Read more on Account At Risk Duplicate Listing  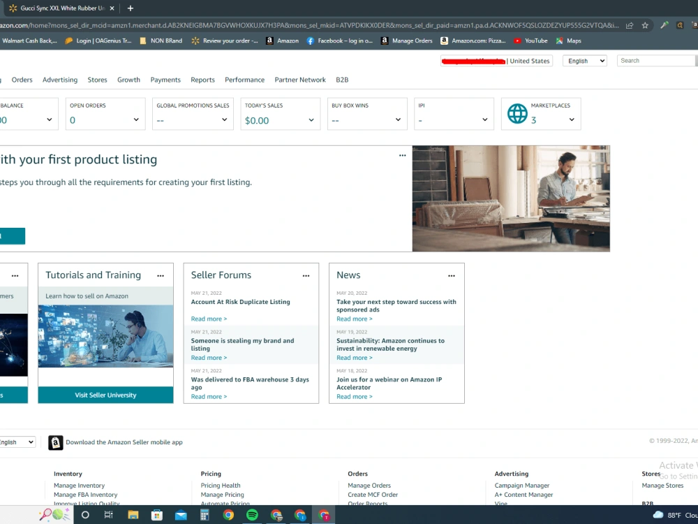[209, 319]
